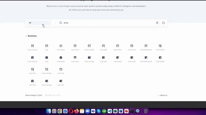Select the outlined mail-unread icon

89,46
